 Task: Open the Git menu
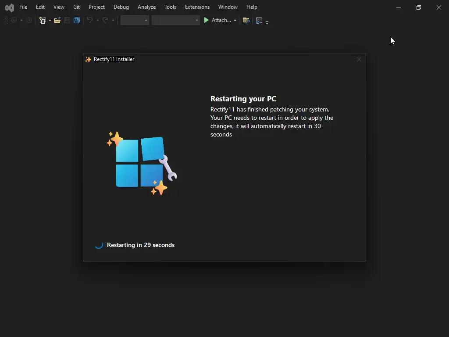(x=76, y=7)
